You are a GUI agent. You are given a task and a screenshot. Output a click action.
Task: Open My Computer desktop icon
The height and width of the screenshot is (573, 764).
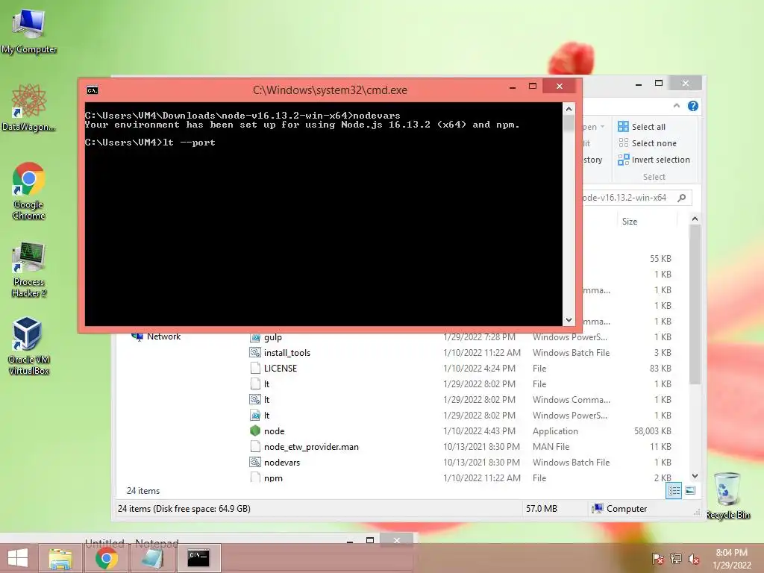pos(29,31)
